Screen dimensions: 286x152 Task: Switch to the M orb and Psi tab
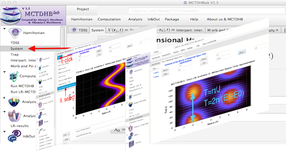218,30
